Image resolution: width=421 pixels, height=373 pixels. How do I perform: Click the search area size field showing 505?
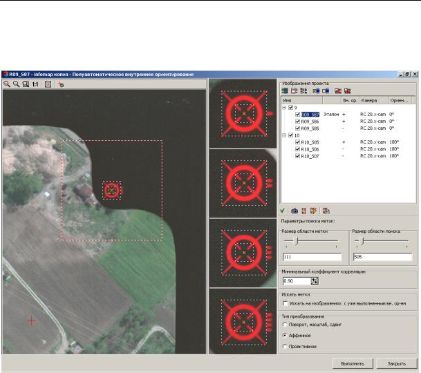(382, 257)
